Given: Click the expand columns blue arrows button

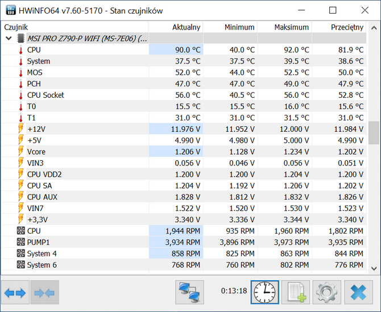Looking at the screenshot, I should coord(15,292).
